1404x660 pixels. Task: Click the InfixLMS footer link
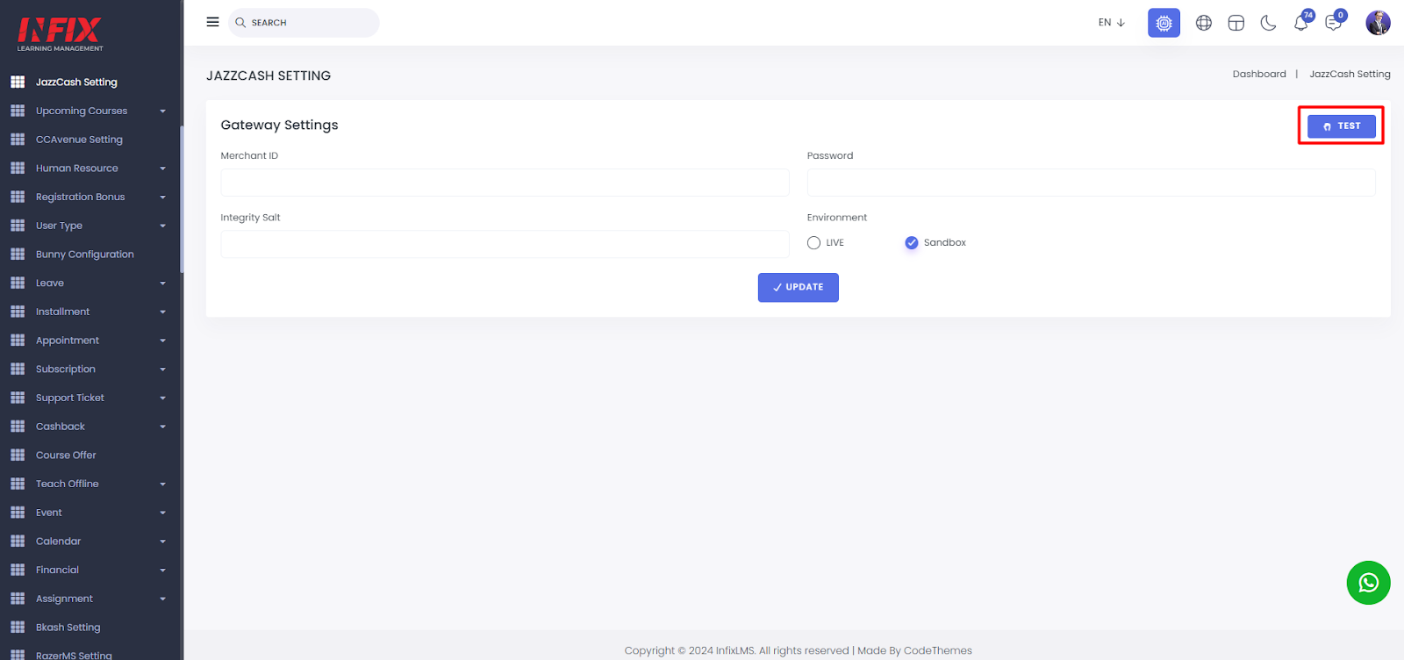734,650
